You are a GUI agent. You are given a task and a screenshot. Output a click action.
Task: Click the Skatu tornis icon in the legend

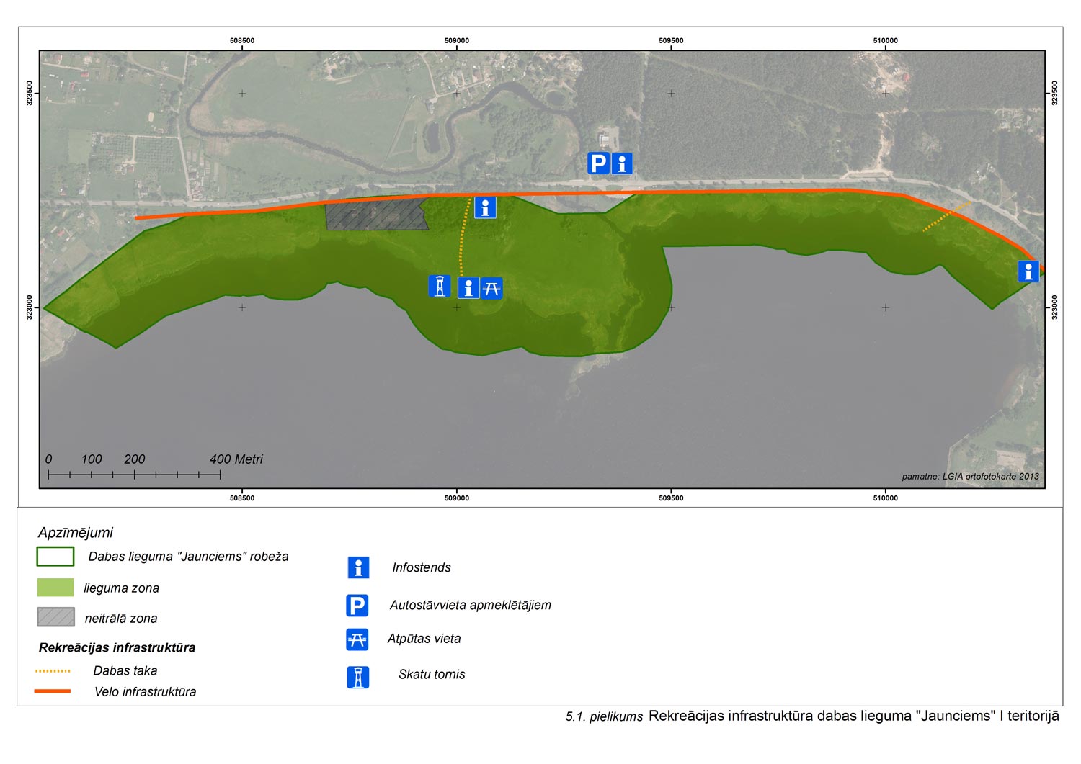coord(357,677)
